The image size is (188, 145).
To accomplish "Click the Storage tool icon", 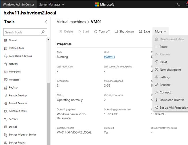I will [x=6, y=127].
